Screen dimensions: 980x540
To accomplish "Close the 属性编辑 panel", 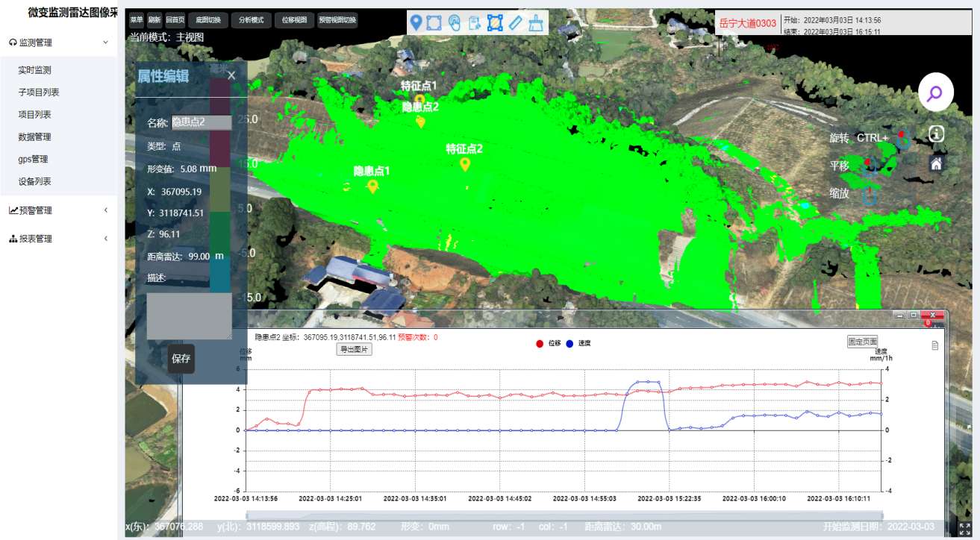I will point(231,75).
